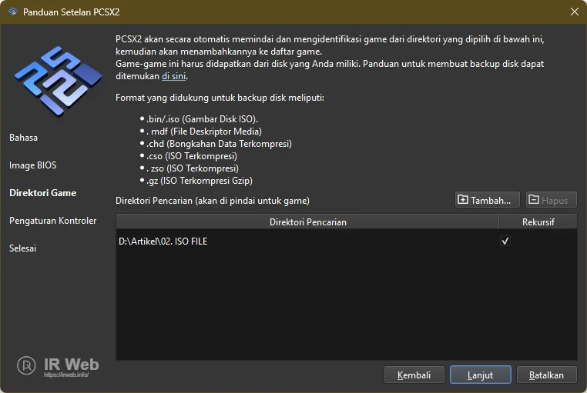The image size is (587, 393).
Task: Select the Pengaturan Kontroler step in the sidebar
Action: tap(53, 221)
